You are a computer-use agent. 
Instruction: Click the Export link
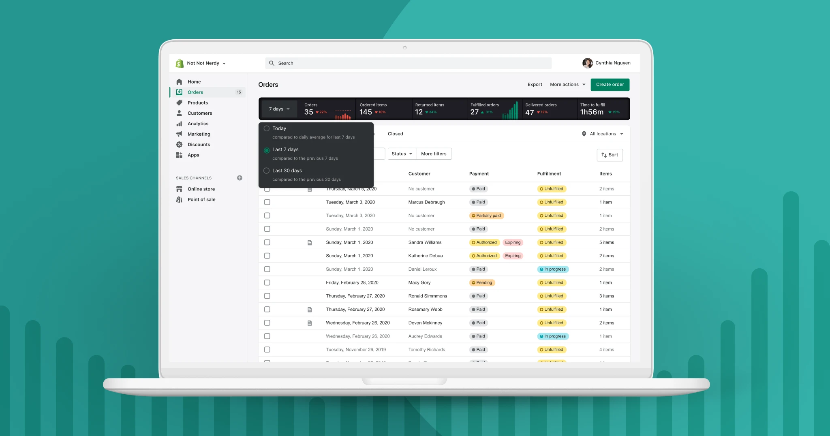(535, 84)
